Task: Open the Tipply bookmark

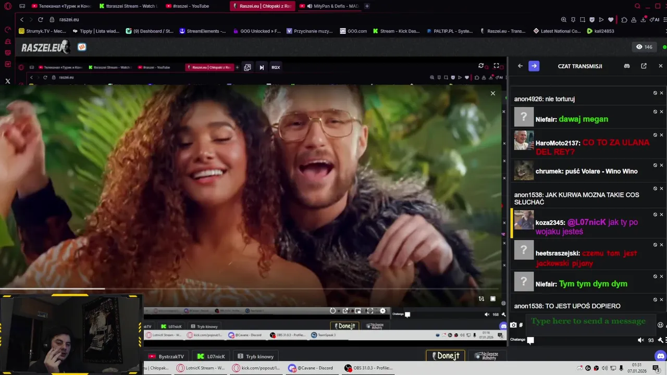Action: (96, 31)
